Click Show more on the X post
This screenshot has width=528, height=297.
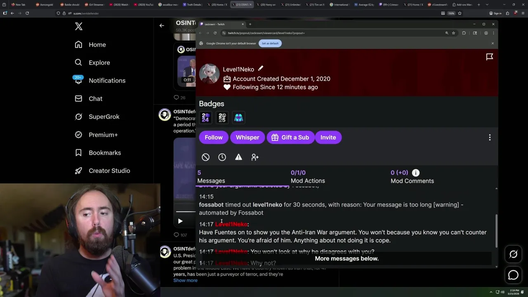pyautogui.click(x=185, y=280)
